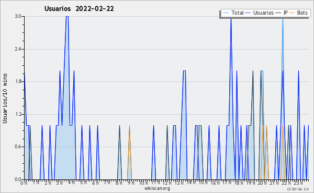Viewport: 314px width, 193px height.
Task: Click the 23 h x-axis label
Action: pyautogui.click(x=298, y=183)
